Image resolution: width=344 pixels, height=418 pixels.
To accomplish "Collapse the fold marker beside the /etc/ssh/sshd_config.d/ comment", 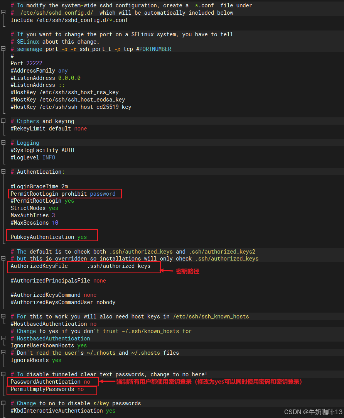I will tap(3, 12).
